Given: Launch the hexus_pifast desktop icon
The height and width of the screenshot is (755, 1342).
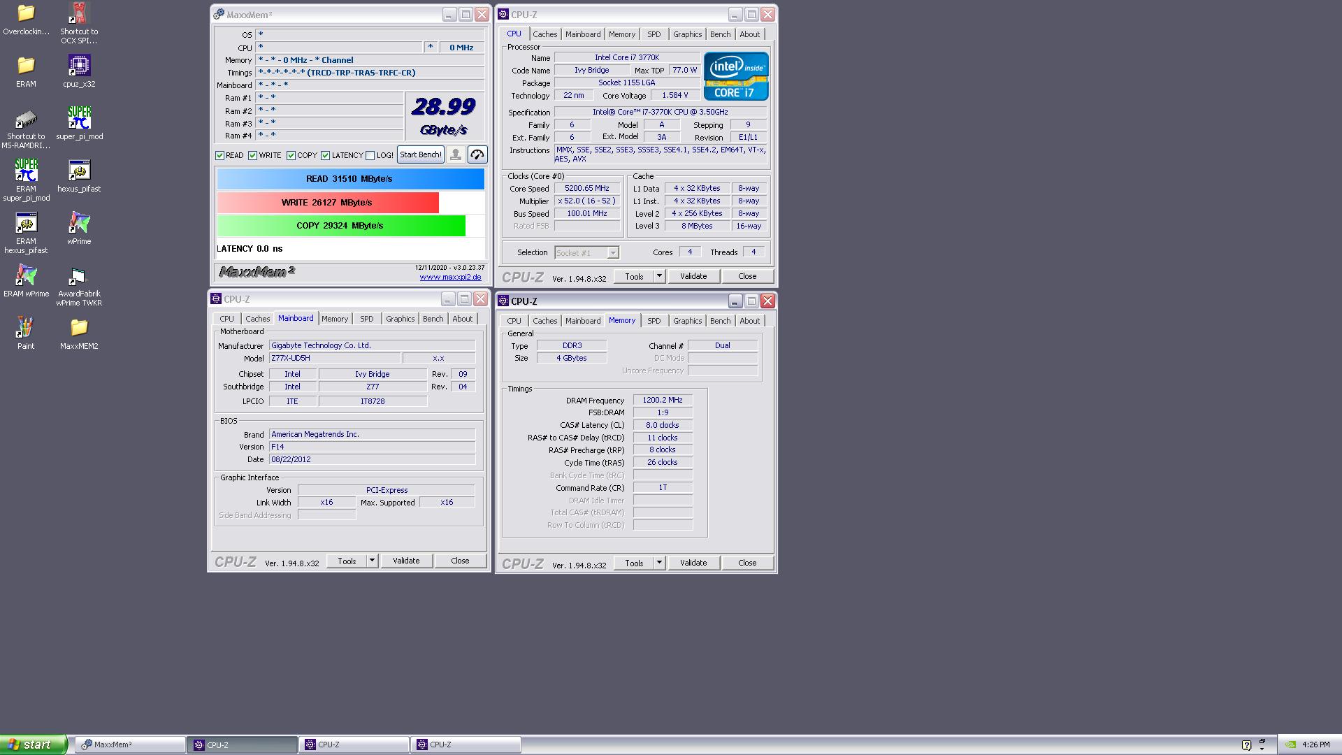Looking at the screenshot, I should (x=79, y=176).
